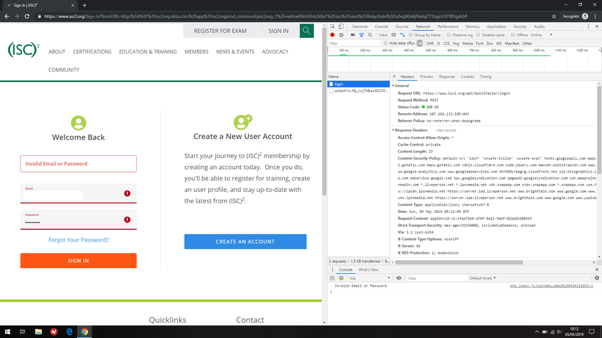Open the Default levels dropdown in console

pos(483,278)
